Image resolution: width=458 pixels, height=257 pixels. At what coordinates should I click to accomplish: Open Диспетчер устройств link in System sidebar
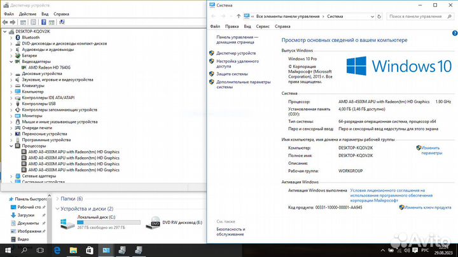(236, 53)
